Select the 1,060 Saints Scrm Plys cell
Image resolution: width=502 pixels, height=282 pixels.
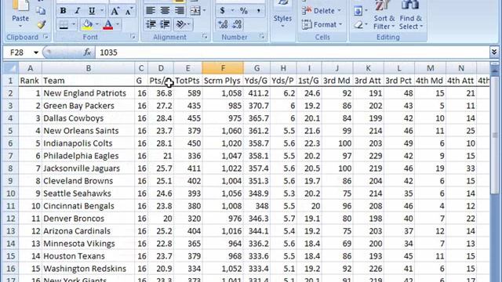(x=223, y=131)
